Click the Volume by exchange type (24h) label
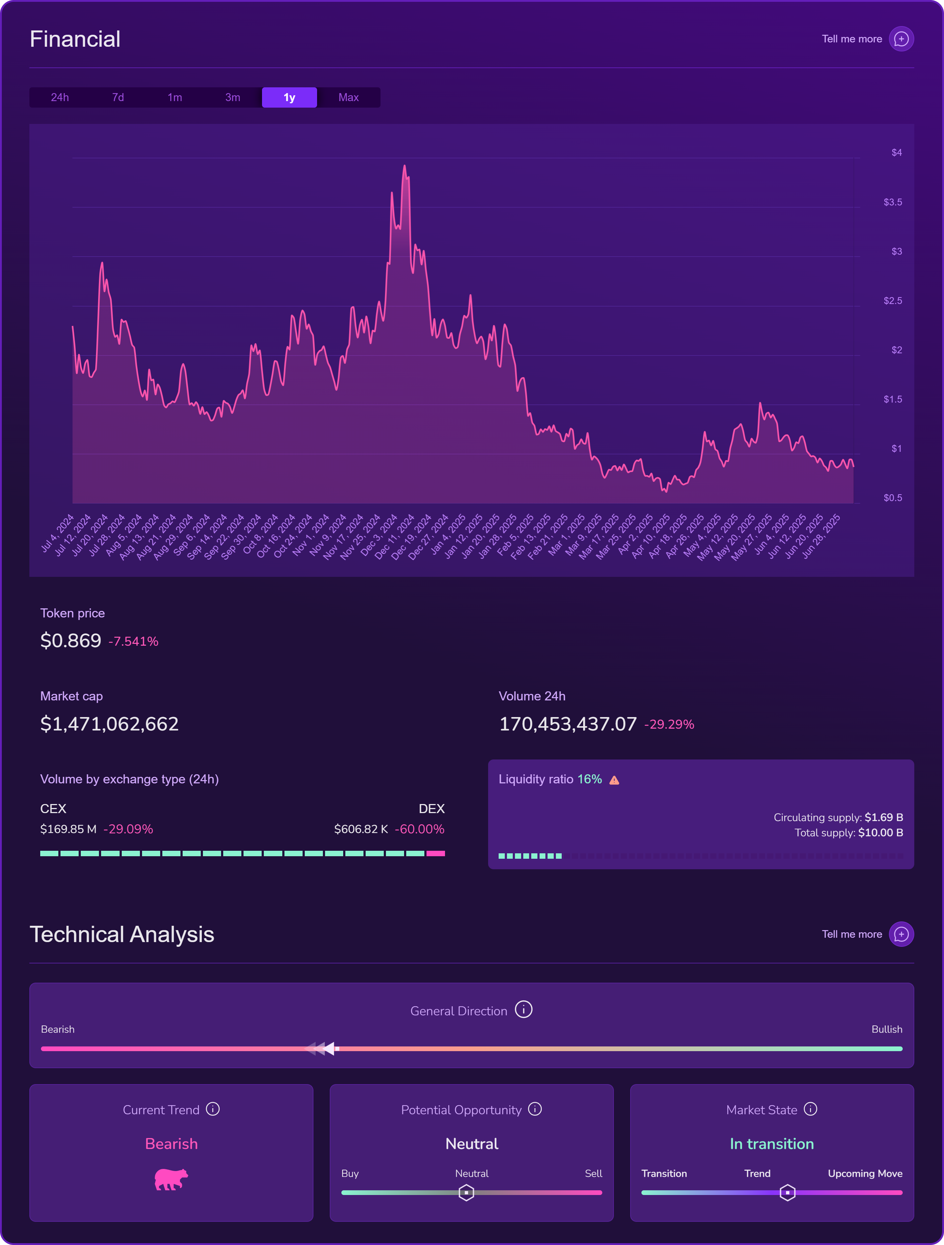Image resolution: width=944 pixels, height=1245 pixels. click(x=129, y=779)
